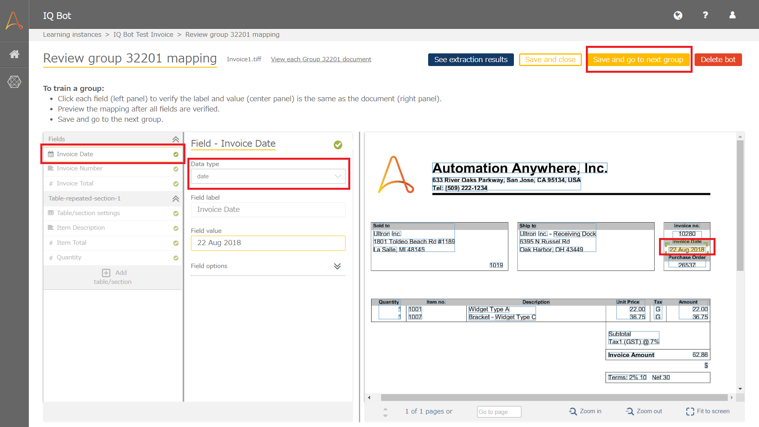Select Table/section settings item
759x427 pixels.
point(113,213)
